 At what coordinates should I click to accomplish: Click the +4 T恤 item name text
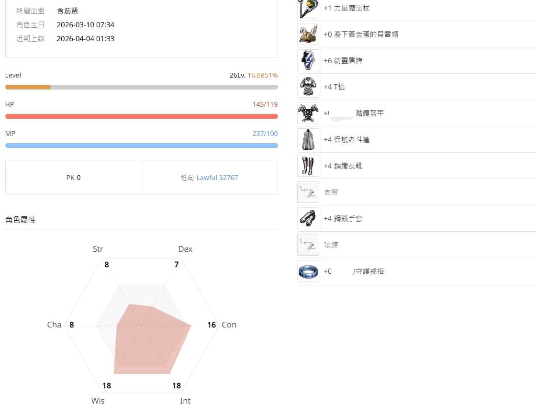pyautogui.click(x=334, y=87)
